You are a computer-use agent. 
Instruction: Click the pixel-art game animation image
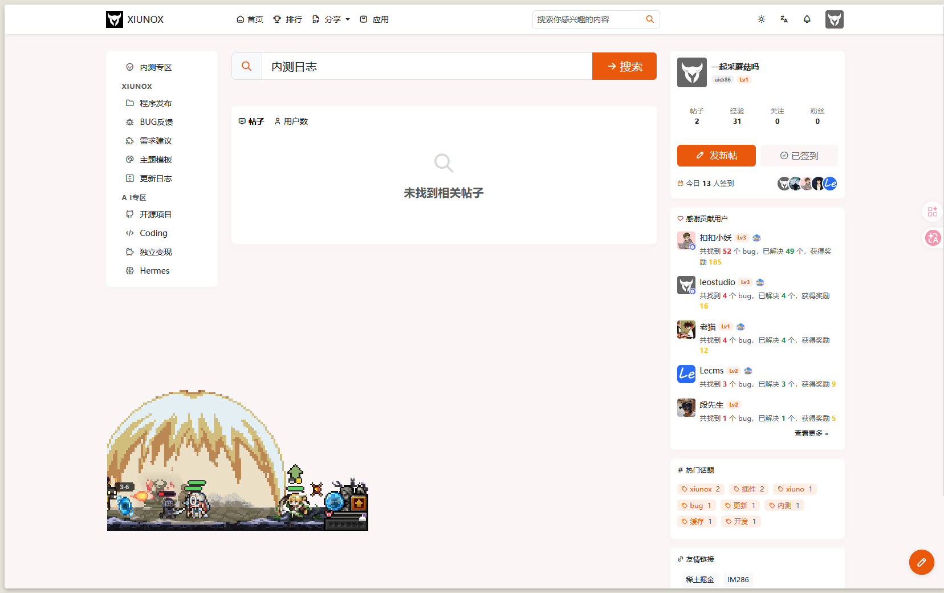[238, 461]
